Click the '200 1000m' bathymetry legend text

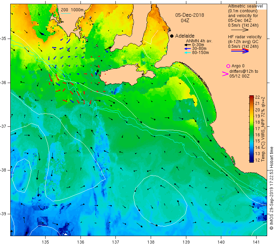click(x=72, y=10)
